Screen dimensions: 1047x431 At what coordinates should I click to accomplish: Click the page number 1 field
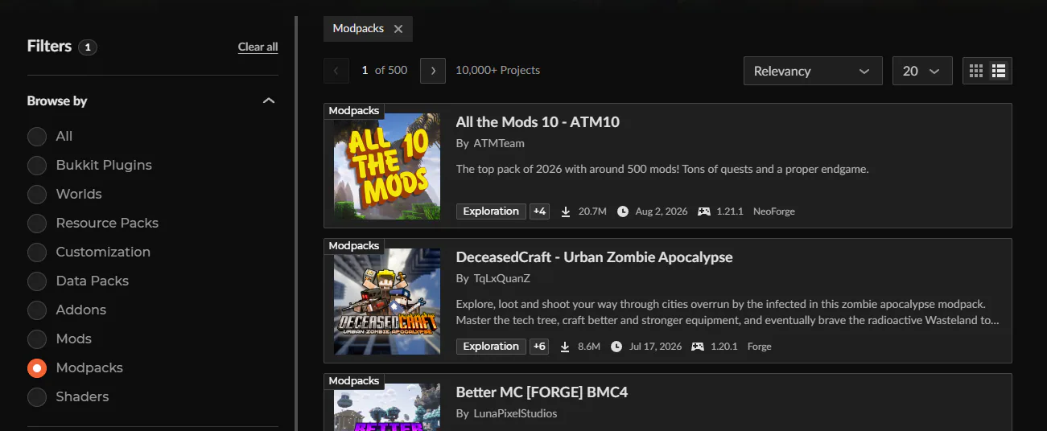click(x=365, y=70)
